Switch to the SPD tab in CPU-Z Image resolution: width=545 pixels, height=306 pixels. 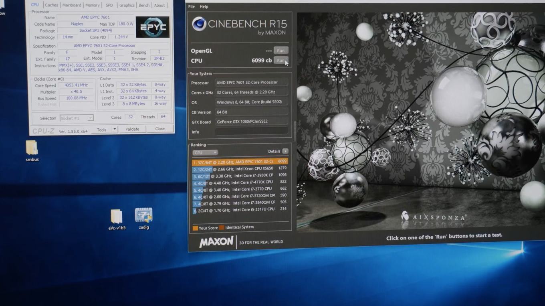click(x=109, y=5)
